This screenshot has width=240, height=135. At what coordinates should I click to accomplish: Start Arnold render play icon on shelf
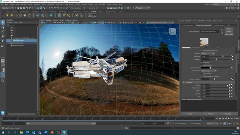(94, 15)
